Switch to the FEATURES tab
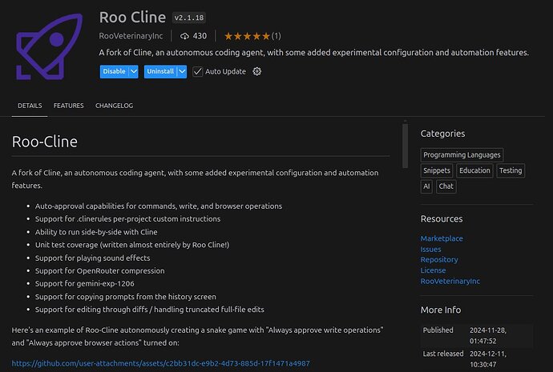This screenshot has width=553, height=372. pos(68,106)
